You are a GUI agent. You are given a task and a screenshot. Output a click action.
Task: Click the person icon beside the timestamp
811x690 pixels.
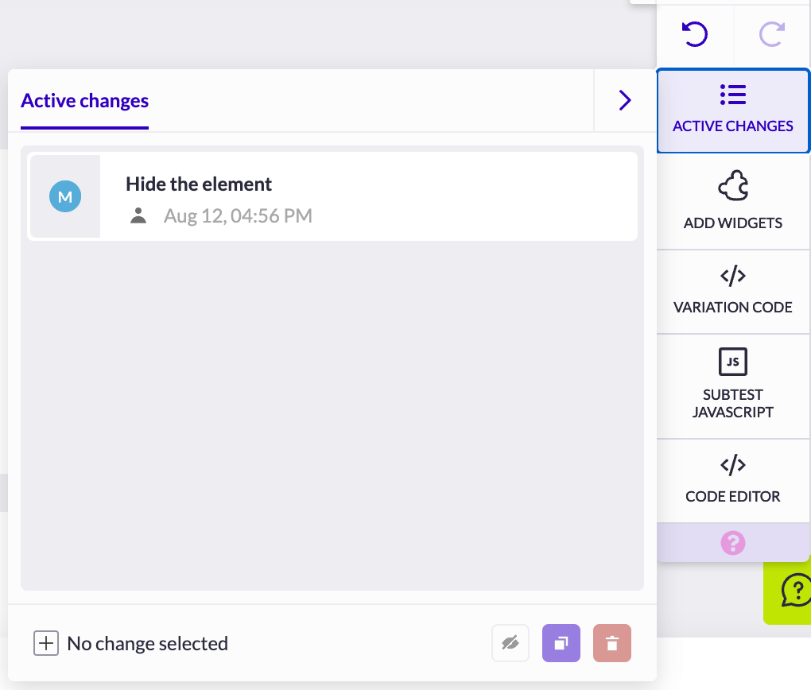click(x=138, y=215)
